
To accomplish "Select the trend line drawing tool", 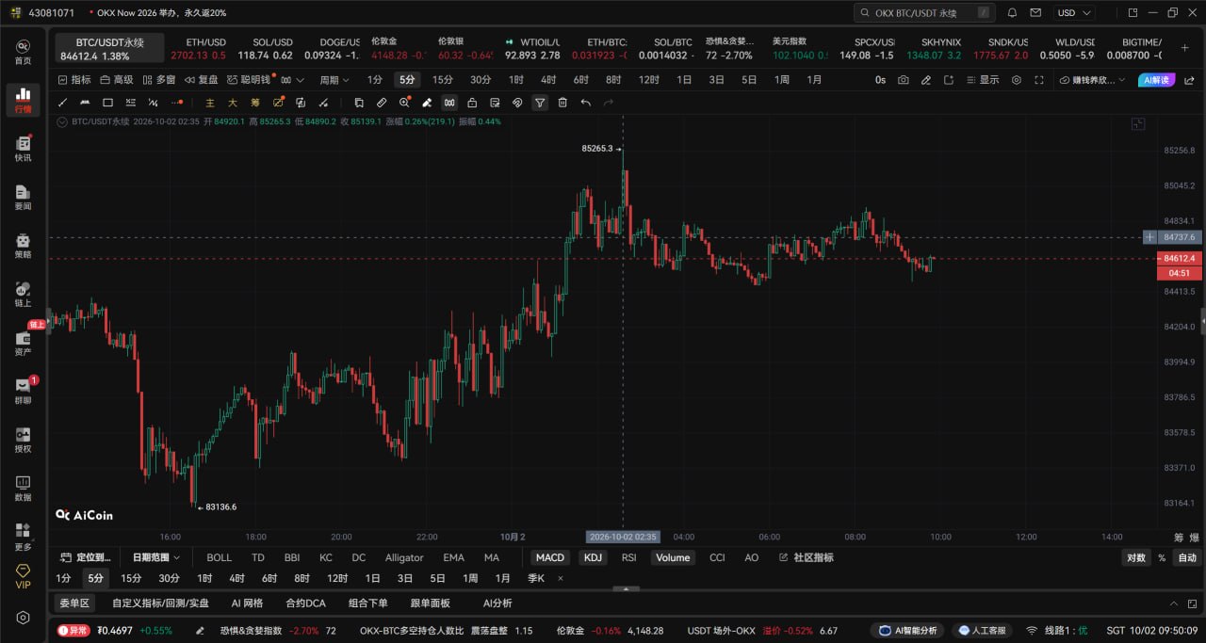I will pyautogui.click(x=62, y=103).
